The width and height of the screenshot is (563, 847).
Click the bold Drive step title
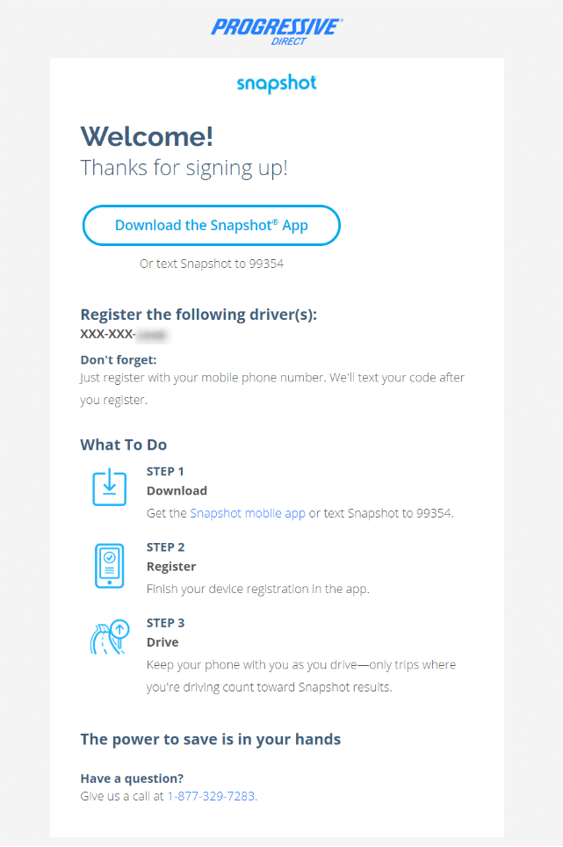pyautogui.click(x=162, y=642)
